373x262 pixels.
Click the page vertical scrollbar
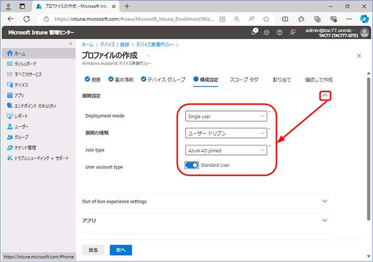pos(369,149)
